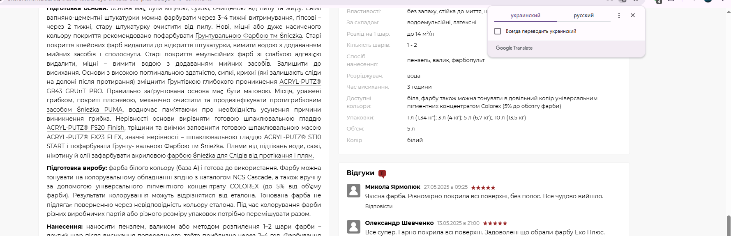Viewport: 731px width, 236px height.
Task: Click the drying time value 3 години
Action: coord(419,87)
